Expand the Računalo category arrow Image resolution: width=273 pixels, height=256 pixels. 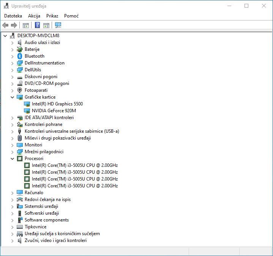click(x=12, y=193)
